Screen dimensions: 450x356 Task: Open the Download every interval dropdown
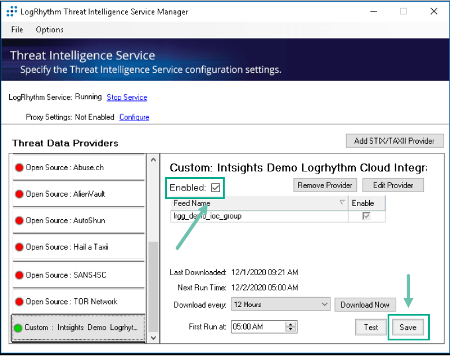324,304
